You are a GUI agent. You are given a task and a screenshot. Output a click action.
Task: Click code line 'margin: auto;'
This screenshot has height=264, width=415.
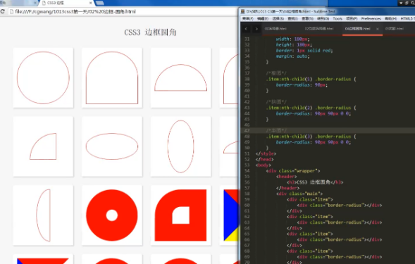pos(292,56)
